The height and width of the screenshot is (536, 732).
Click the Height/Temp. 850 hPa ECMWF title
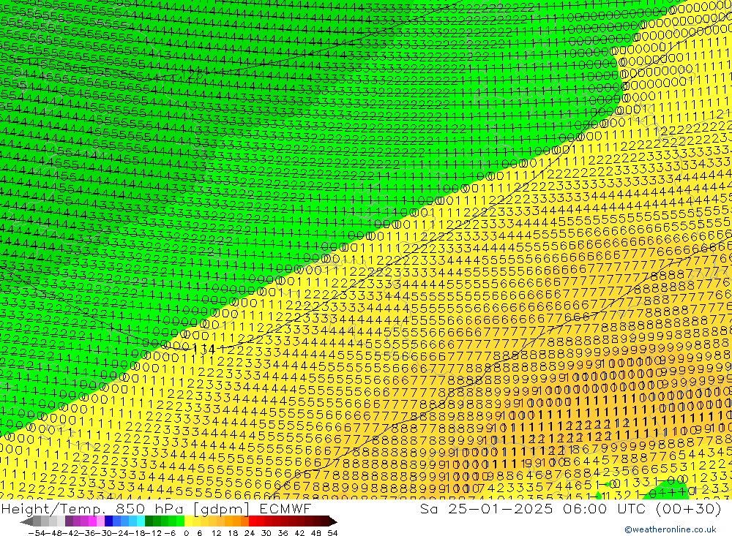click(156, 508)
